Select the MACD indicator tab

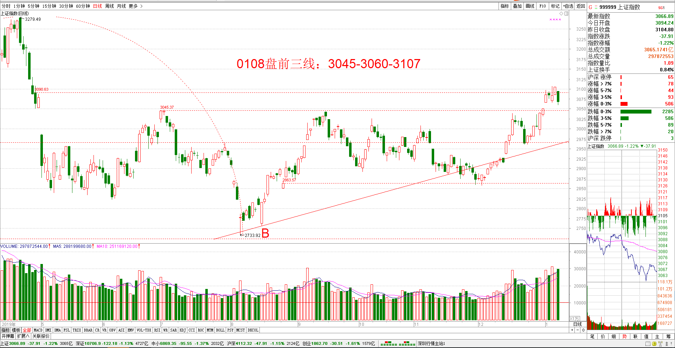38,330
